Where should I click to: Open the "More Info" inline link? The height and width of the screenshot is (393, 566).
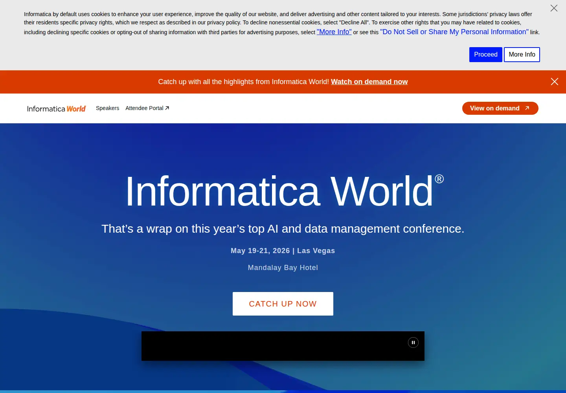334,32
